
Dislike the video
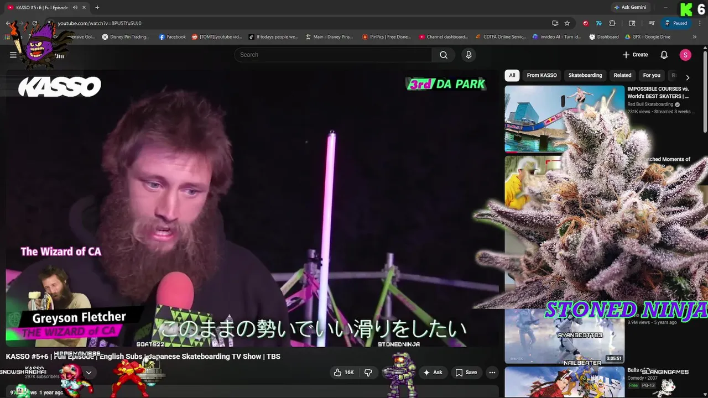click(368, 373)
